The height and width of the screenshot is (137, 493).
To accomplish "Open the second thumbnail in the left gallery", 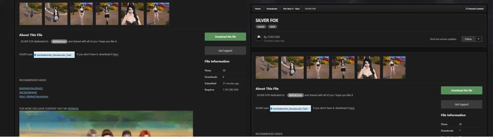I will (56, 14).
